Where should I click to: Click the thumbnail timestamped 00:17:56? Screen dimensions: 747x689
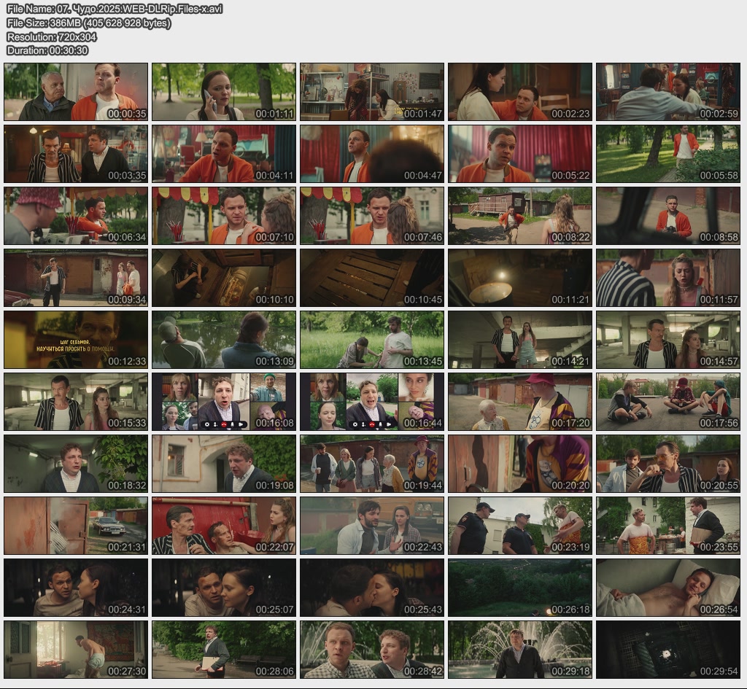[668, 402]
